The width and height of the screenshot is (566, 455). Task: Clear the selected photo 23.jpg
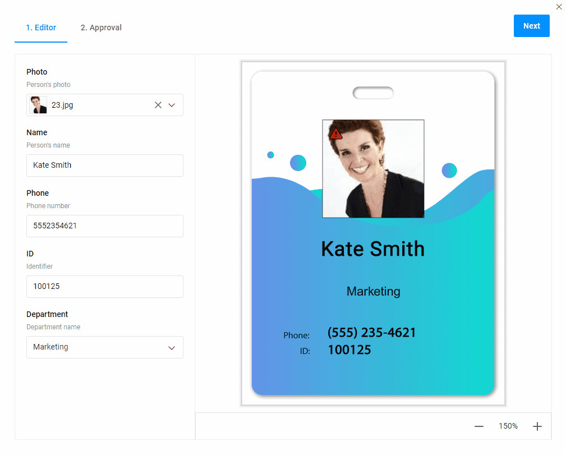[158, 104]
